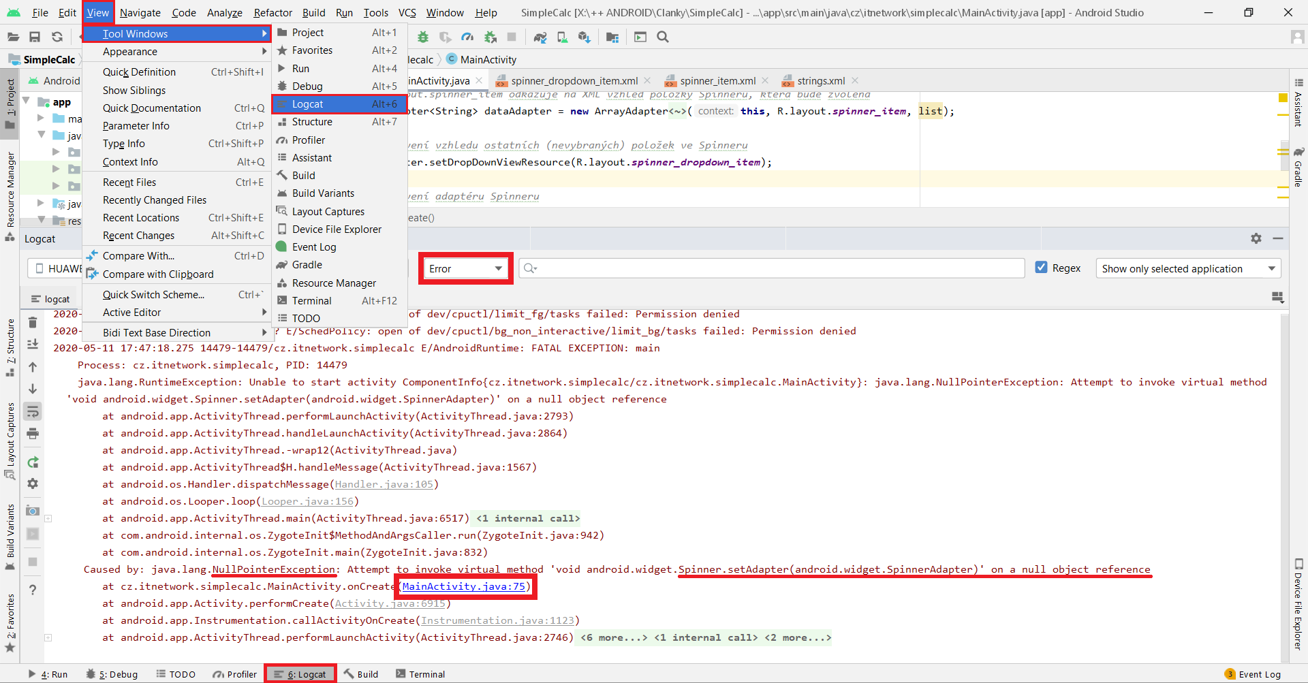
Task: Open Instrumentation.java:1123 link
Action: (x=498, y=620)
